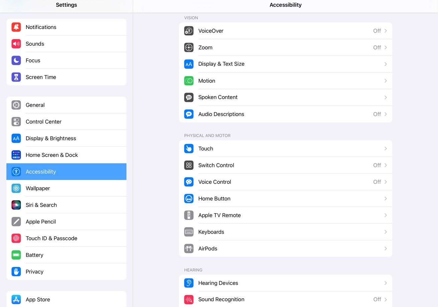Open VoiceOver via its chevron arrow

386,31
